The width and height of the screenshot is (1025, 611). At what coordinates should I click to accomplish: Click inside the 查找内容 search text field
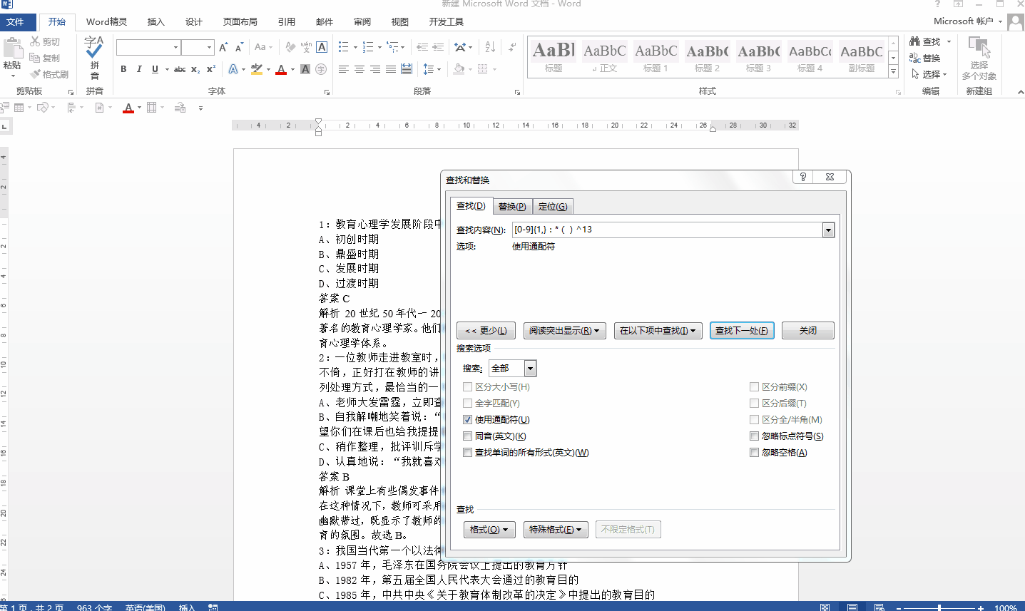[667, 230]
